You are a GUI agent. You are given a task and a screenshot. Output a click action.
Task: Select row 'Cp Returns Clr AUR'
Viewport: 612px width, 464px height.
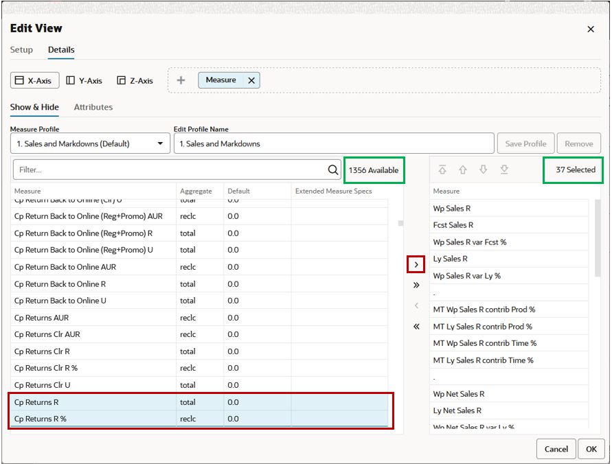(199, 334)
